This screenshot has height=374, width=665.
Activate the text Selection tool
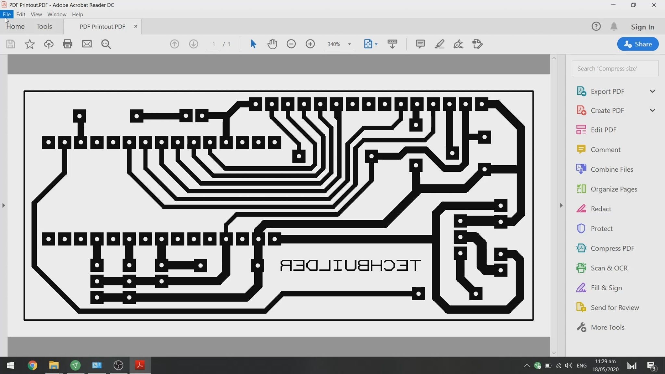tap(253, 44)
